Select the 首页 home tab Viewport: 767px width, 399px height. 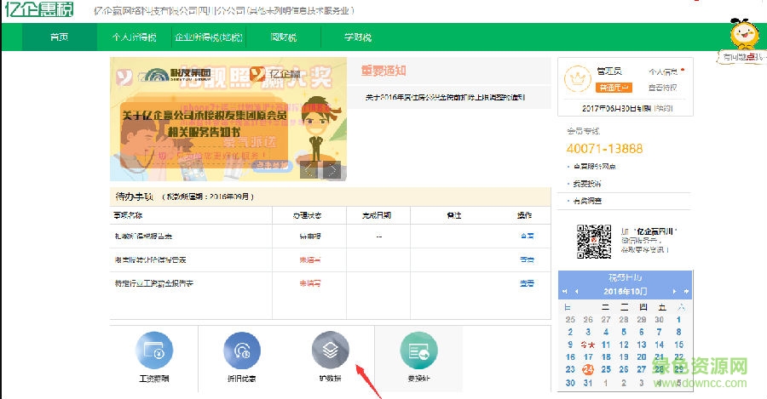pyautogui.click(x=59, y=37)
